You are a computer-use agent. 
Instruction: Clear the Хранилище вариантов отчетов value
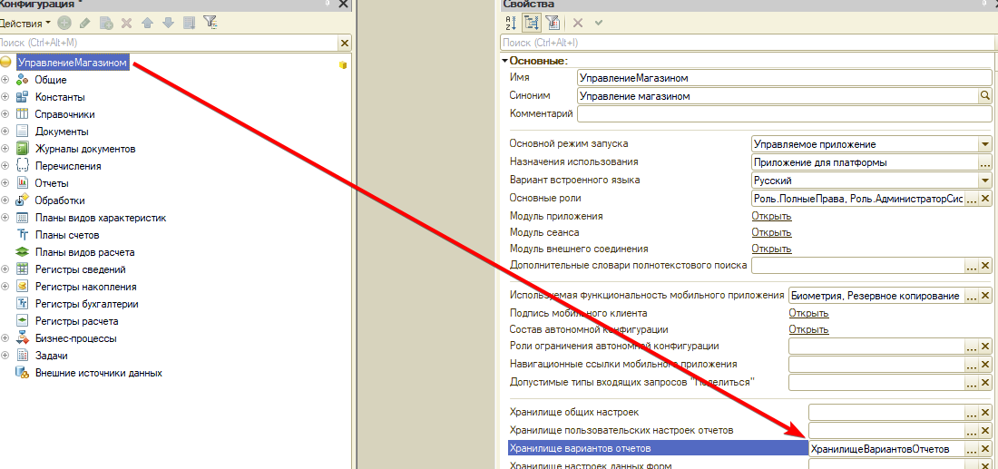click(x=986, y=449)
